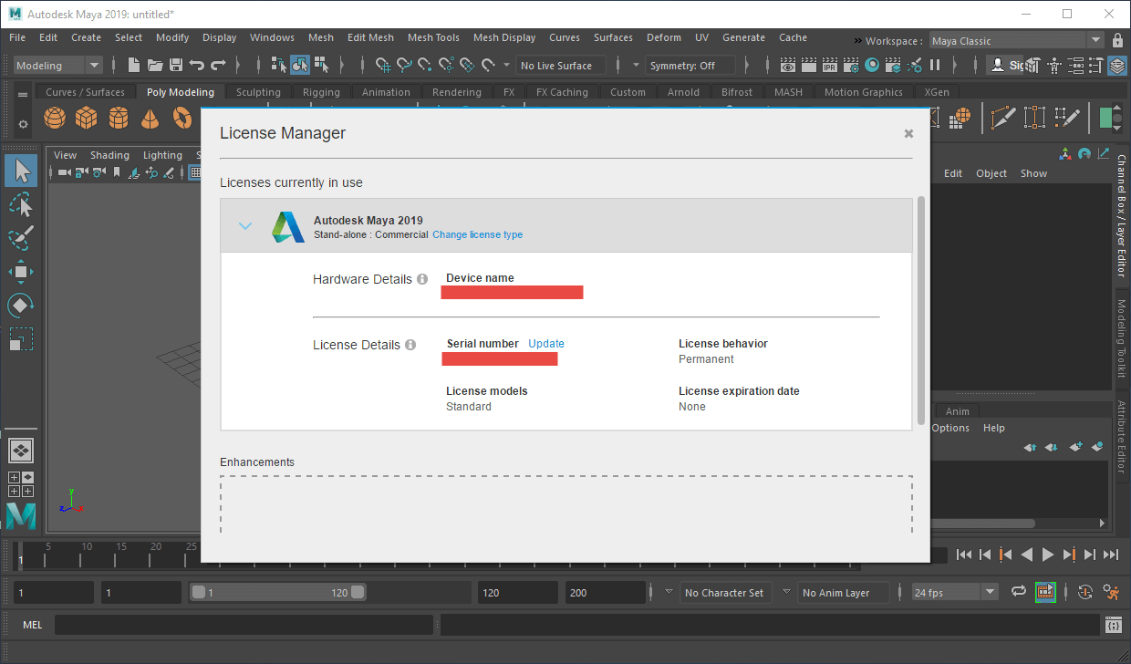Toggle select by component type mode

point(321,65)
